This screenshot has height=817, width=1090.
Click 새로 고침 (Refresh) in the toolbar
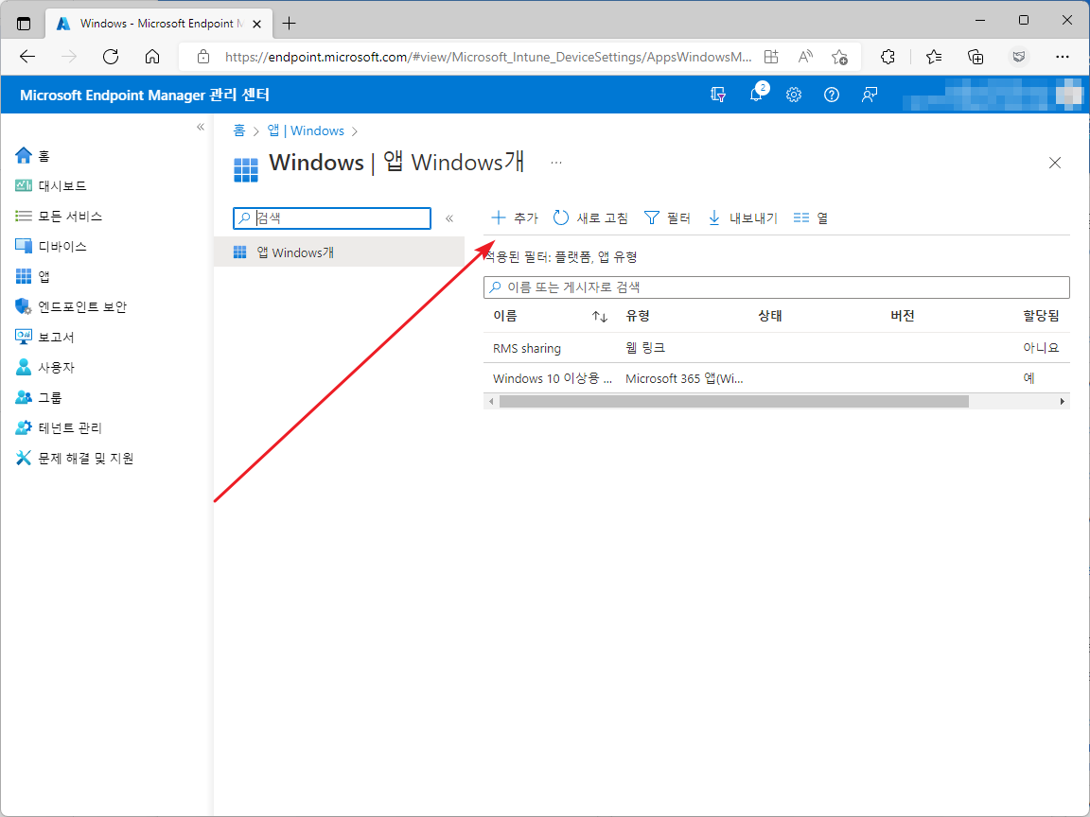[590, 218]
